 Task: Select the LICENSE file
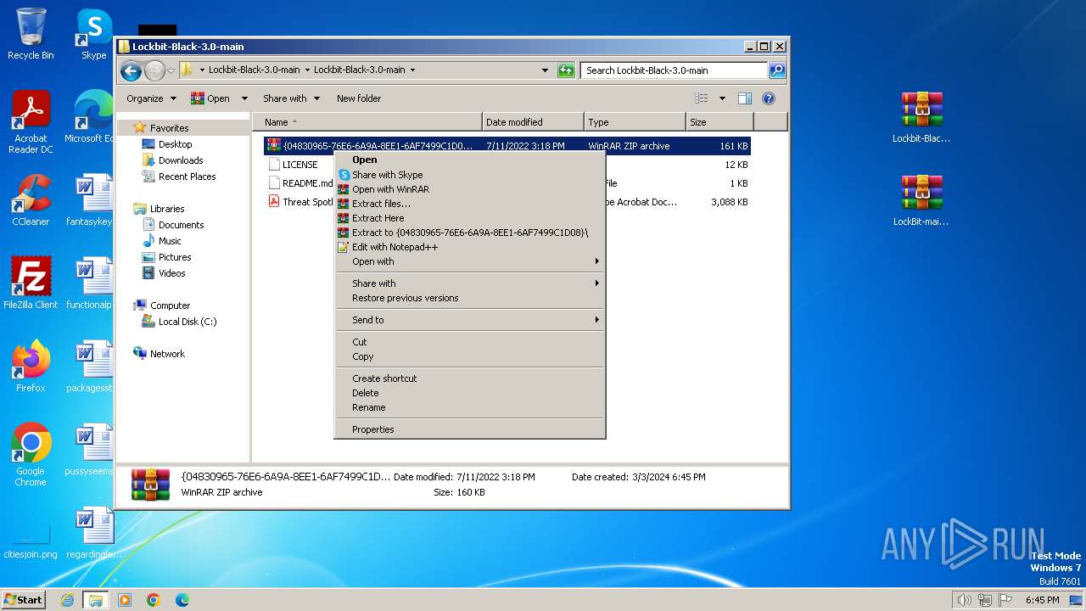(299, 165)
